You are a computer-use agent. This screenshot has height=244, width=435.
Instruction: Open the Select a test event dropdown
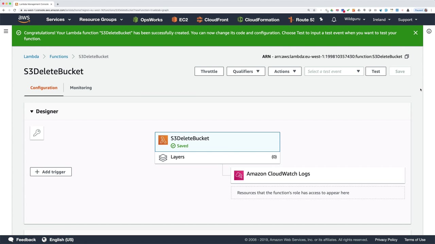(334, 72)
